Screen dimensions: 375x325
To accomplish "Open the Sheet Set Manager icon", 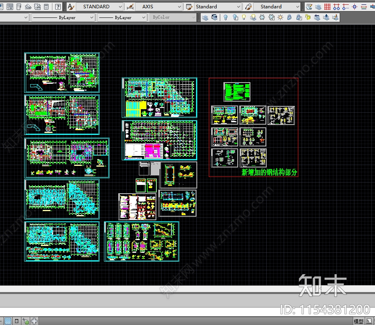I will coord(28,7).
